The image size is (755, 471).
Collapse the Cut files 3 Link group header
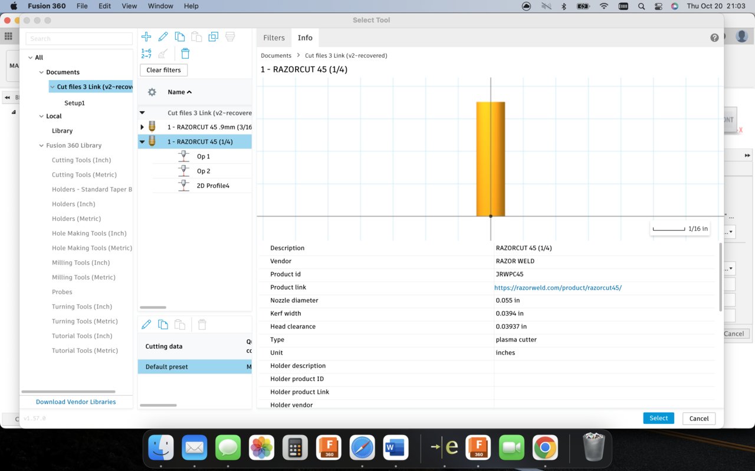pyautogui.click(x=142, y=112)
